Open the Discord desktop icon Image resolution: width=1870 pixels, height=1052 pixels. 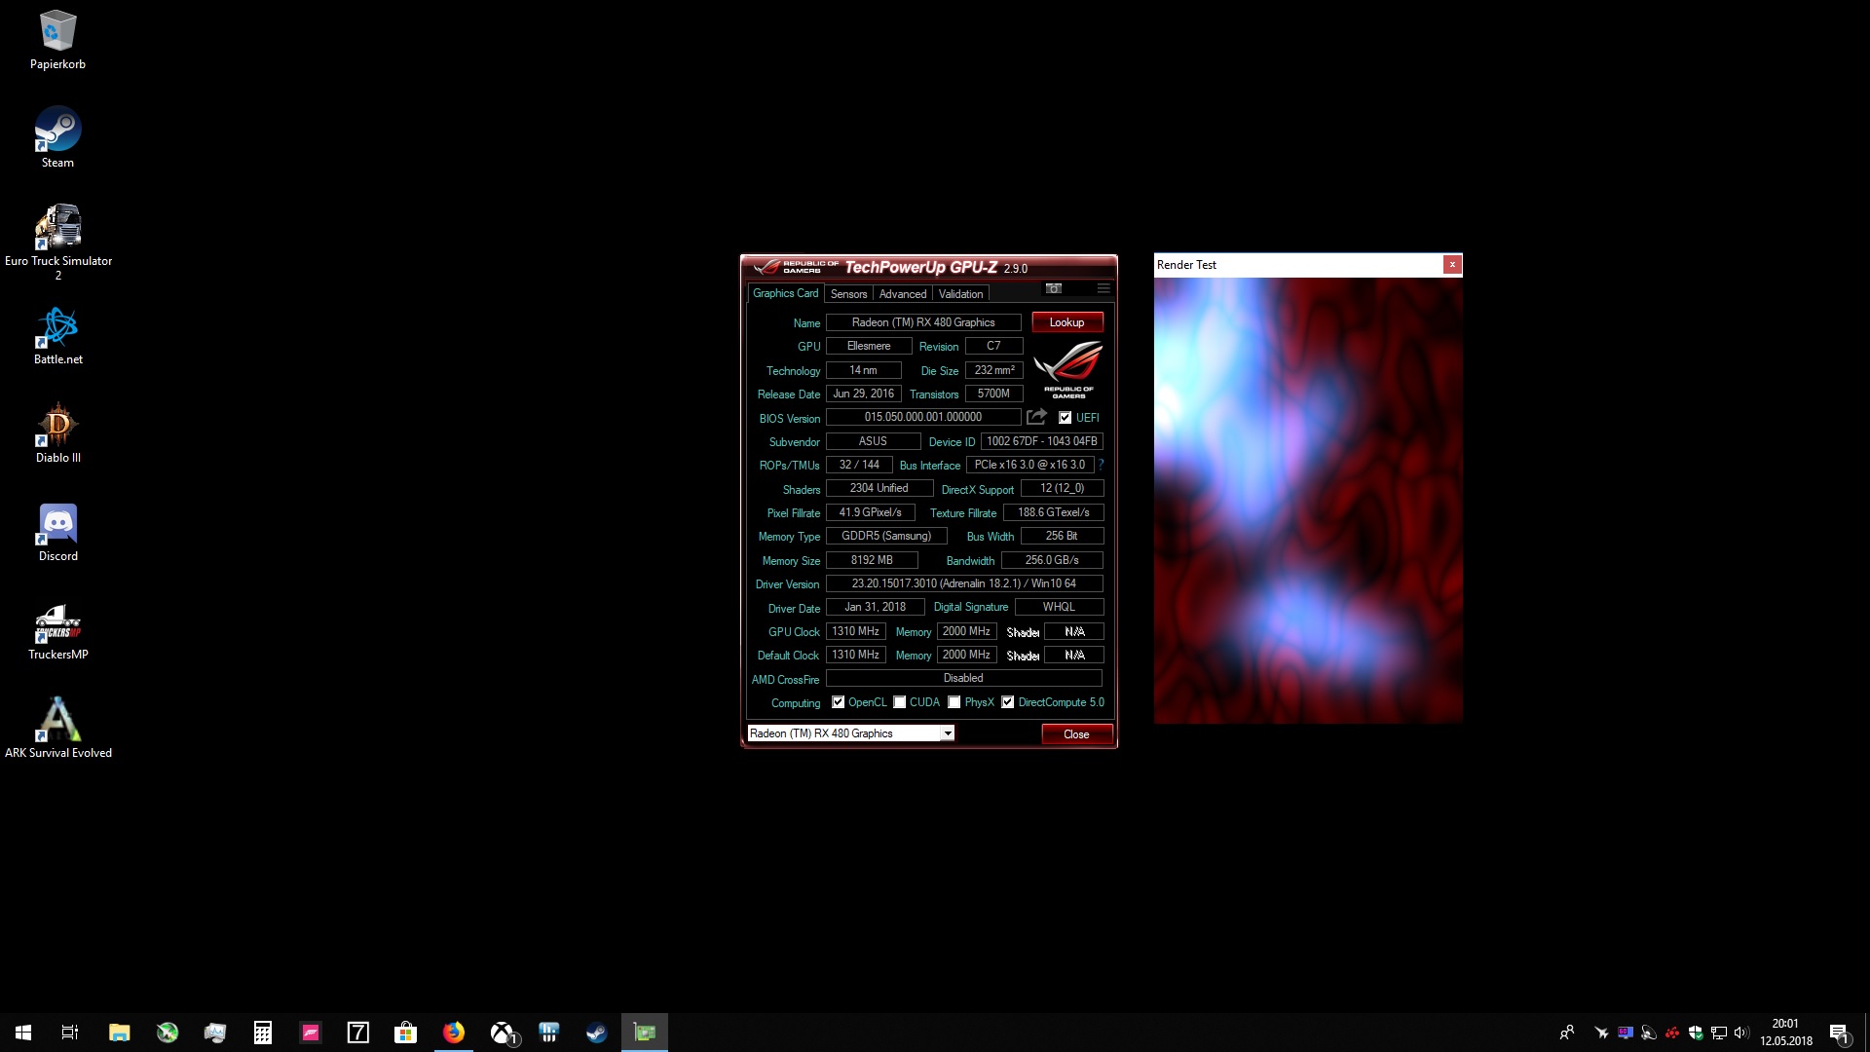(57, 532)
